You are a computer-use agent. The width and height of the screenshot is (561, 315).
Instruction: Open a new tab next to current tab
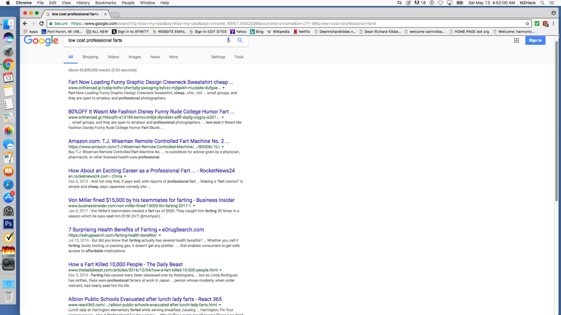pos(115,14)
